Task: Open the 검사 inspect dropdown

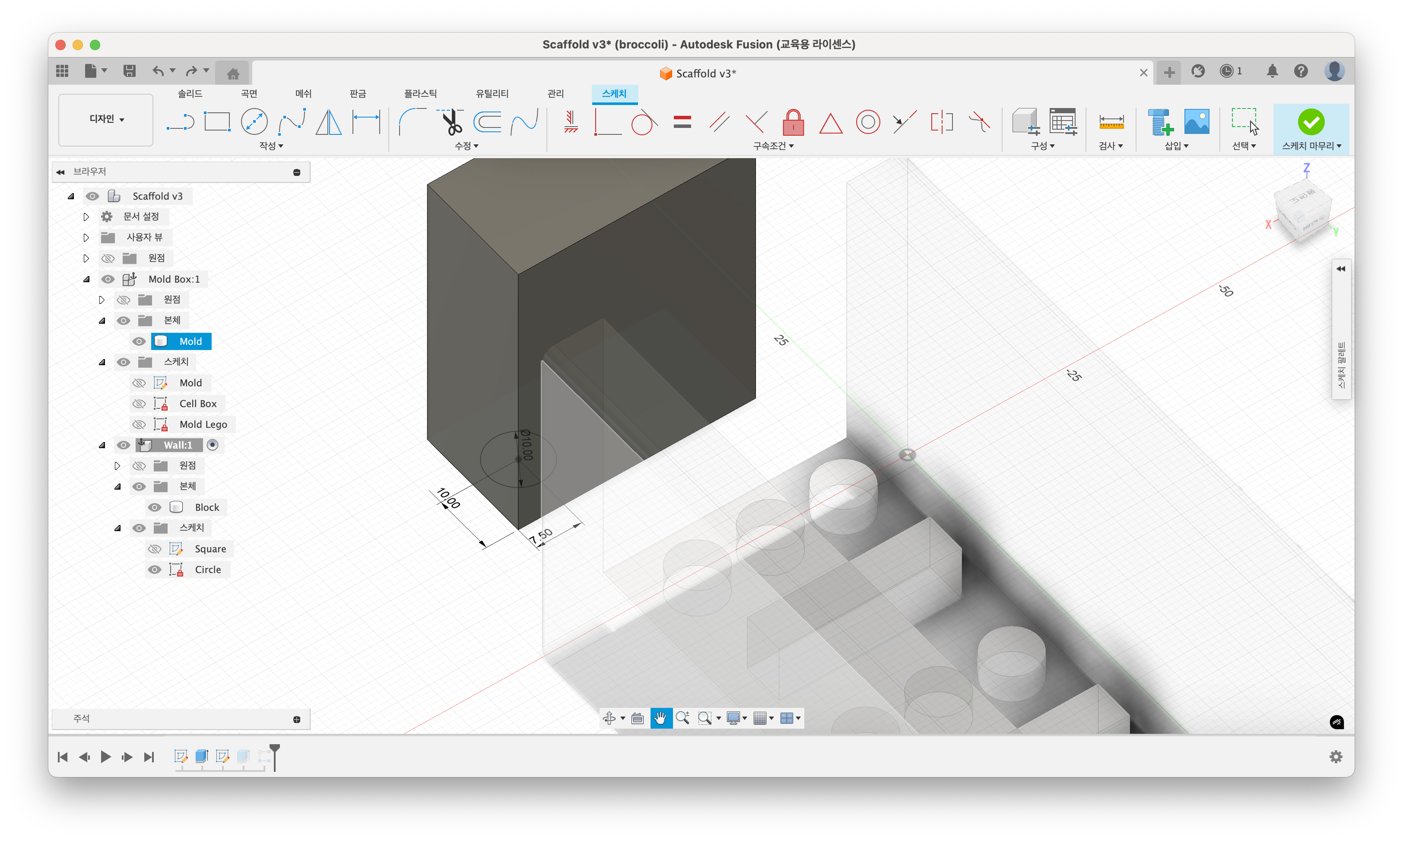Action: (x=1110, y=146)
